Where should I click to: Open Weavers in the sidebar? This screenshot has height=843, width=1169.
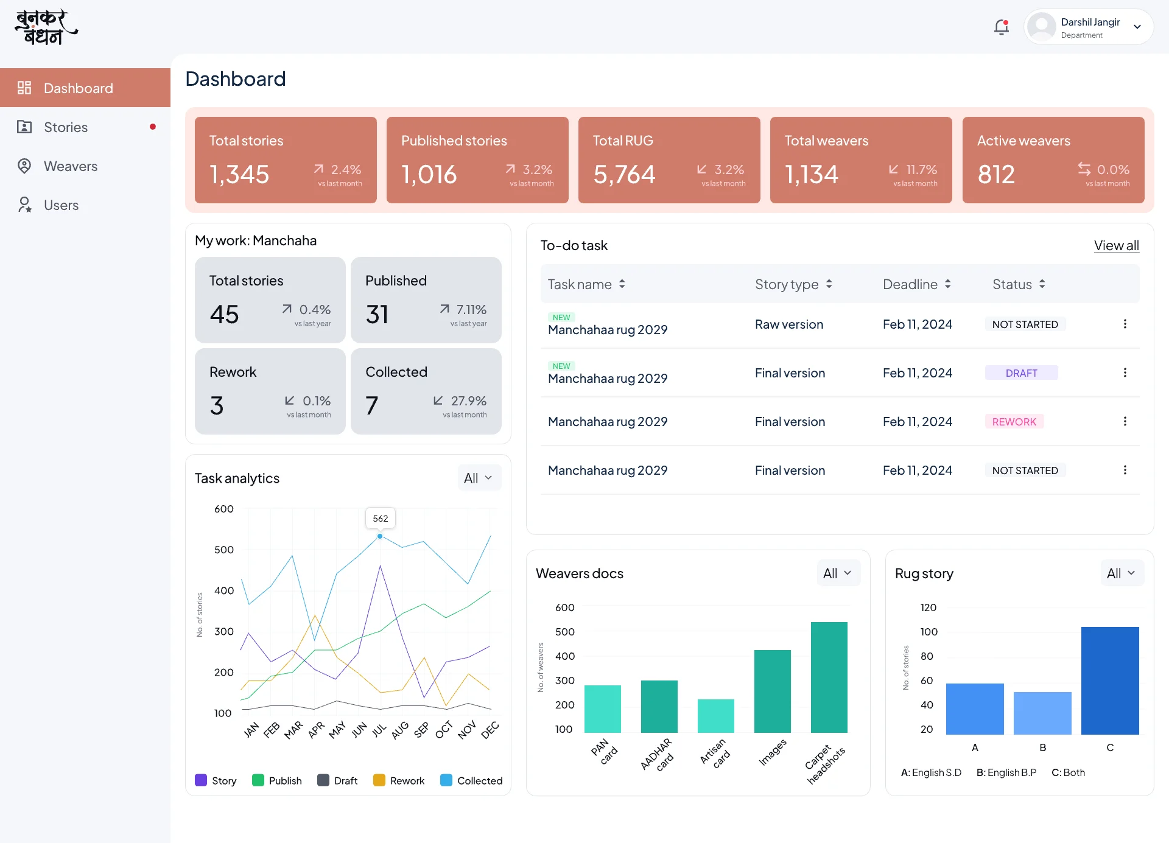click(x=85, y=166)
